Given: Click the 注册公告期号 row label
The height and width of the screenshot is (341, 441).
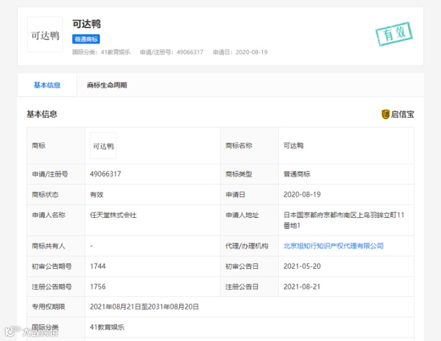Looking at the screenshot, I should click(x=52, y=287).
